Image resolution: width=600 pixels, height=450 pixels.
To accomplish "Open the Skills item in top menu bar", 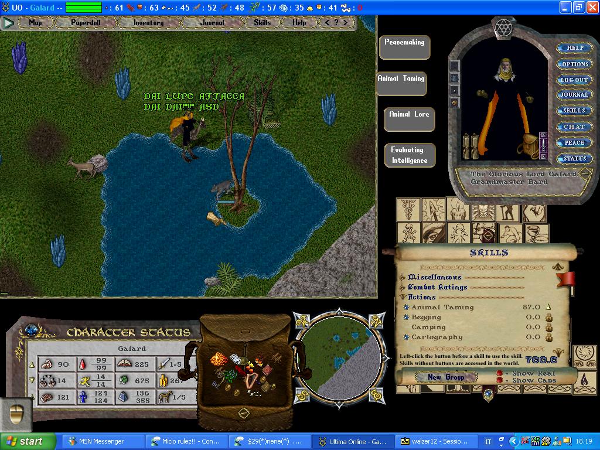I will [262, 23].
